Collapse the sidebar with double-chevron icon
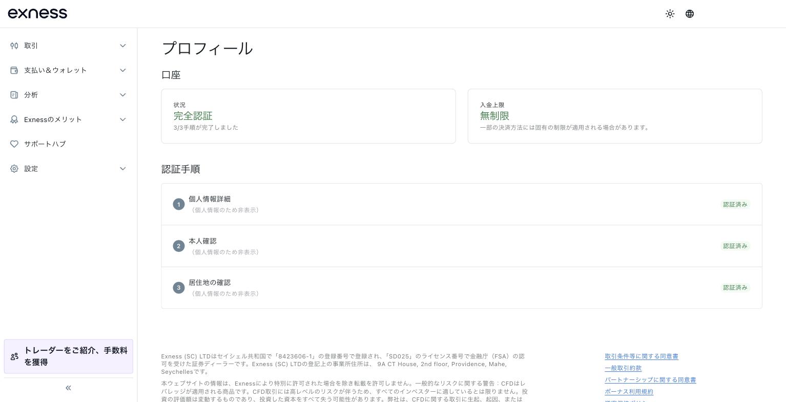 pos(68,388)
